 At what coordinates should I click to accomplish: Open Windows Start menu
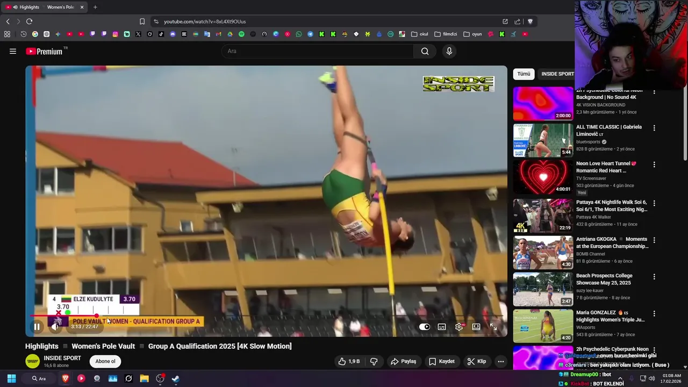click(11, 378)
